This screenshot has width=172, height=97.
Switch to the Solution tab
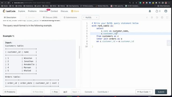coord(30,17)
